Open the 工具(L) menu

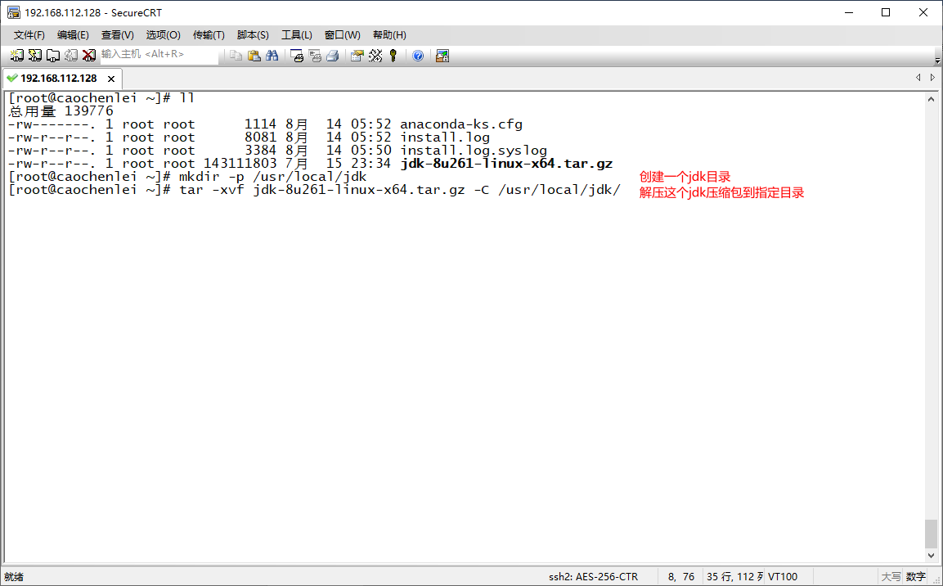297,35
